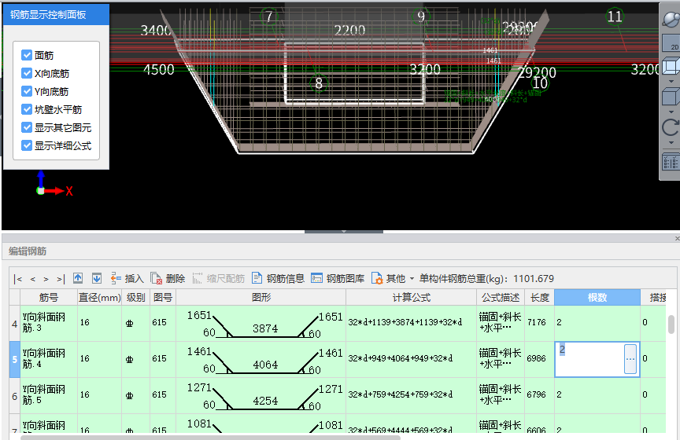680x440 pixels.
Task: Click the rotate view icon
Action: click(x=671, y=127)
